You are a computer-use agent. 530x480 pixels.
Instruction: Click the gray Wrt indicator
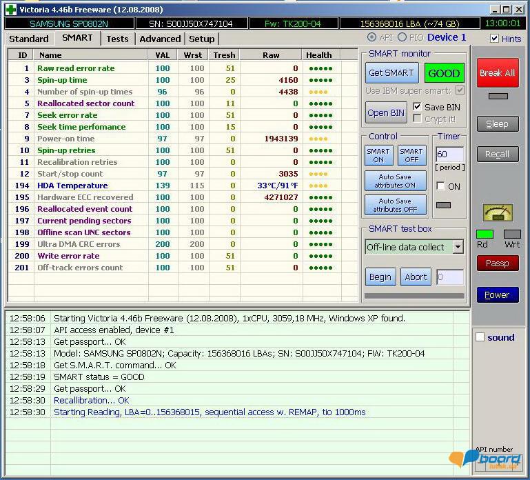coord(512,234)
